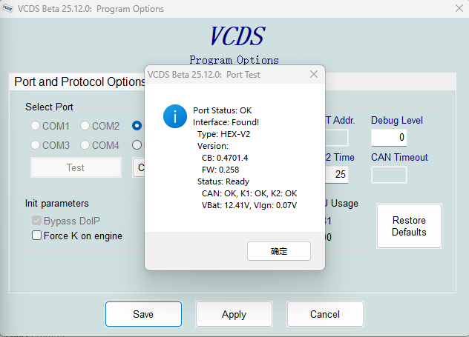This screenshot has height=337, width=469.
Task: Click the Test port button
Action: tap(75, 167)
